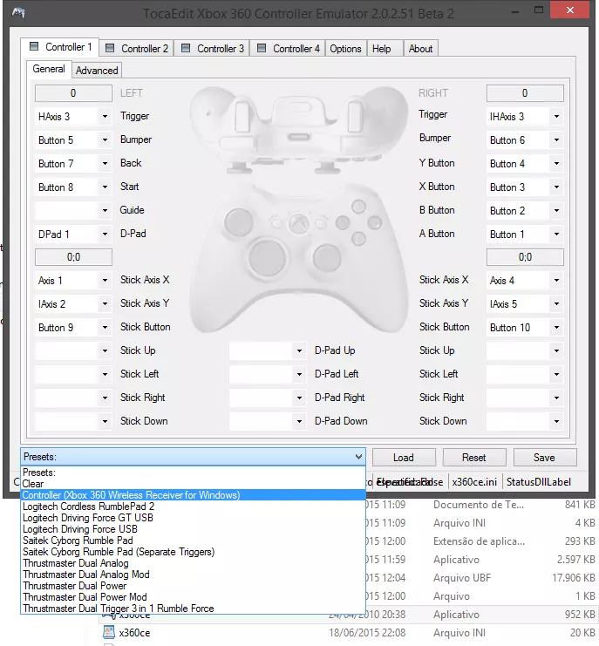The width and height of the screenshot is (599, 646).
Task: Click the right stick 0;0 value field
Action: [x=525, y=257]
